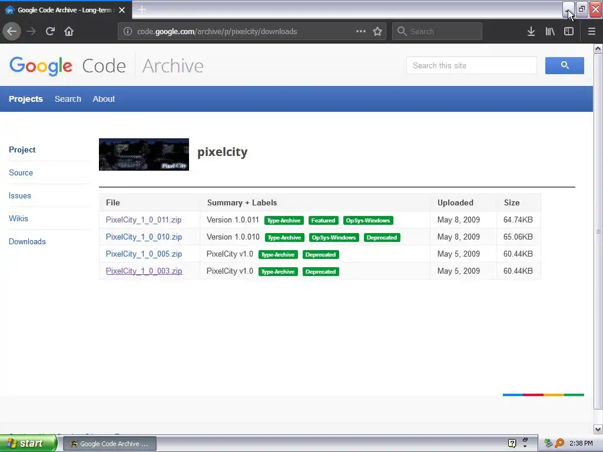
Task: Open the browser home page icon
Action: point(69,31)
